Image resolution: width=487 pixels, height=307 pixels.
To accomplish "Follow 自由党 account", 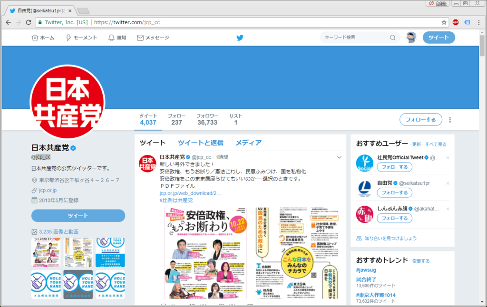I will click(394, 192).
